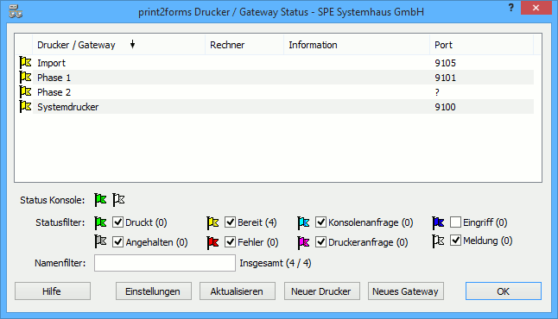This screenshot has height=319, width=558.
Task: Click the title bar help question mark
Action: click(x=511, y=8)
